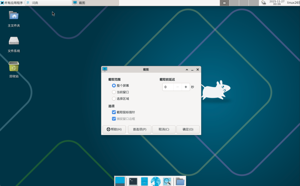Click the clock showing 2025-11-27
Screen dimensions: 300x186
point(277,3)
